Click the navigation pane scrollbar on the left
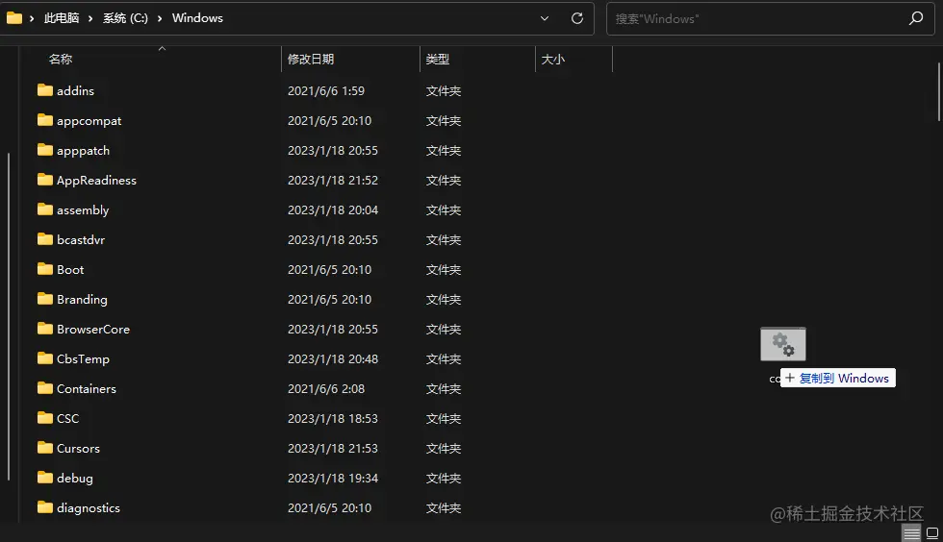943x542 pixels. point(9,317)
